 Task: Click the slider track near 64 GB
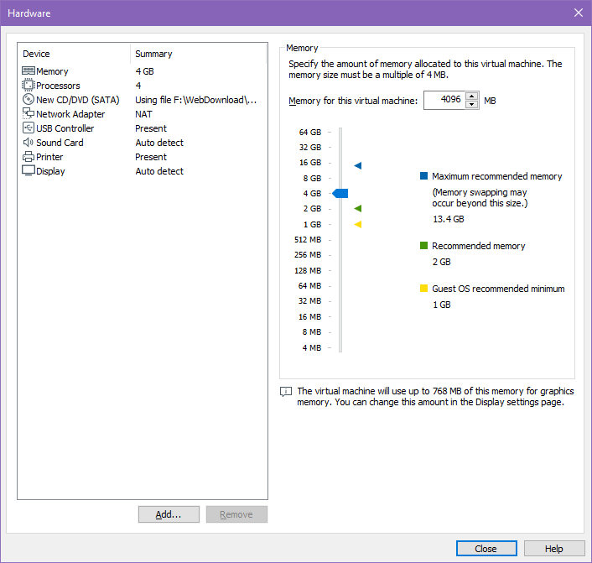point(340,133)
